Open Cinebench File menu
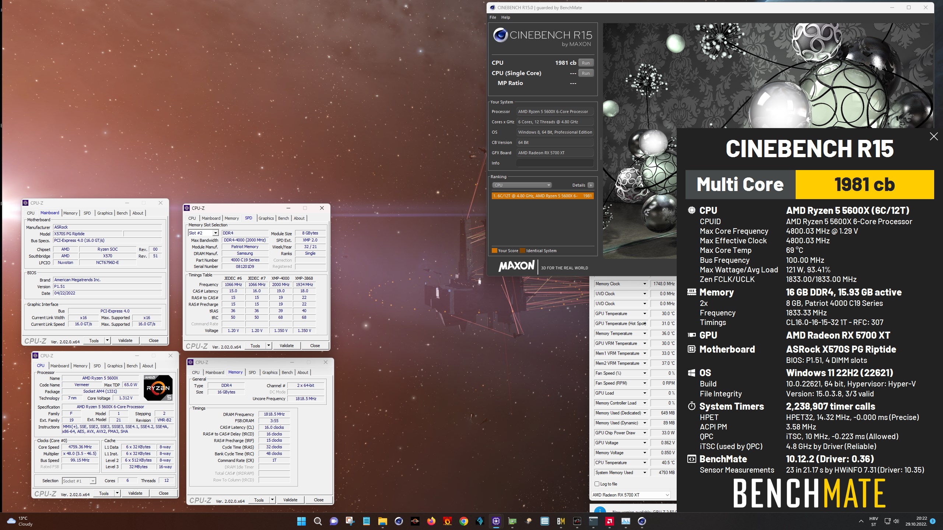Viewport: 943px width, 530px height. tap(493, 17)
